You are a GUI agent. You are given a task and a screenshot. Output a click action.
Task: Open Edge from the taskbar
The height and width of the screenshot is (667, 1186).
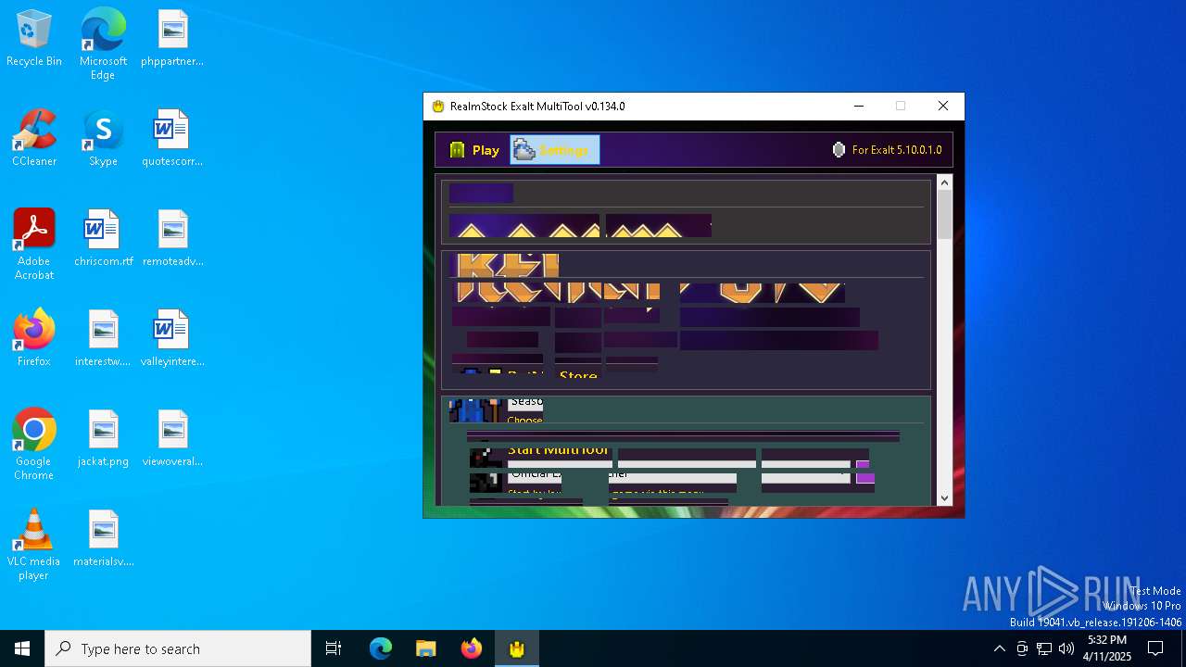coord(381,648)
